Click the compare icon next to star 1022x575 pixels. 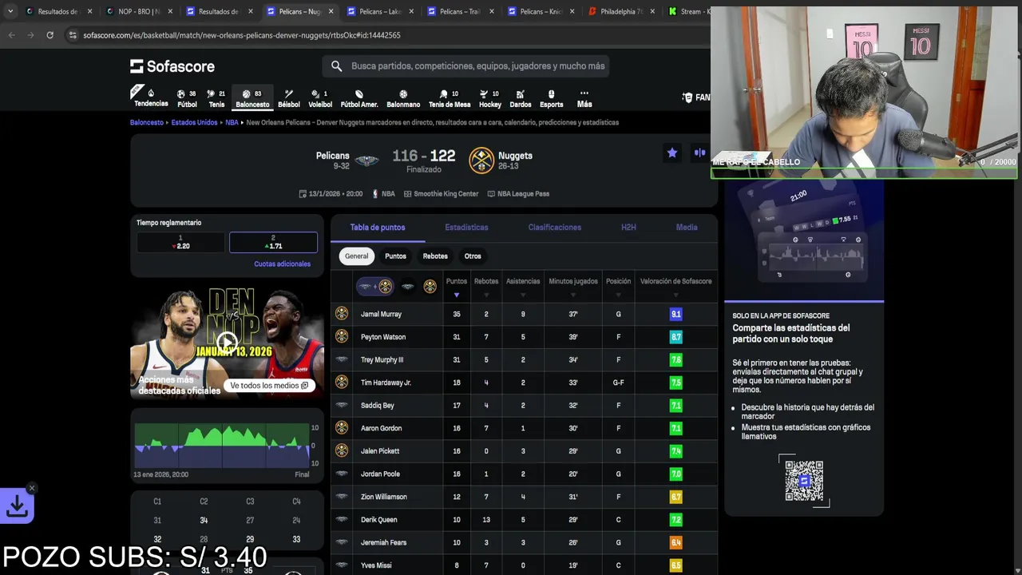(x=700, y=153)
